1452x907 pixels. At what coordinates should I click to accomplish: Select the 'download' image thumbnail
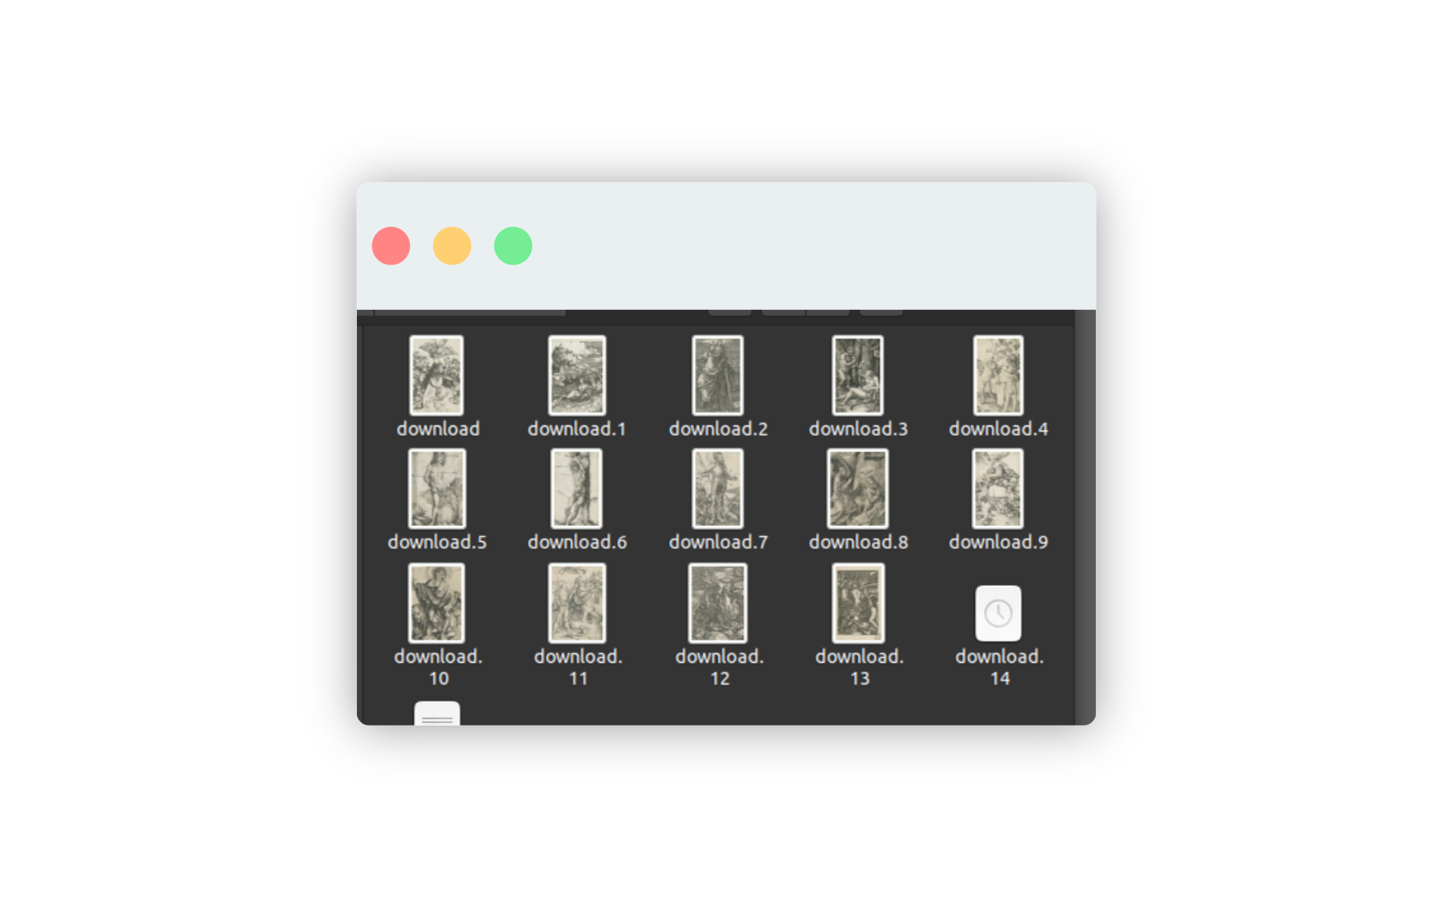click(x=436, y=376)
